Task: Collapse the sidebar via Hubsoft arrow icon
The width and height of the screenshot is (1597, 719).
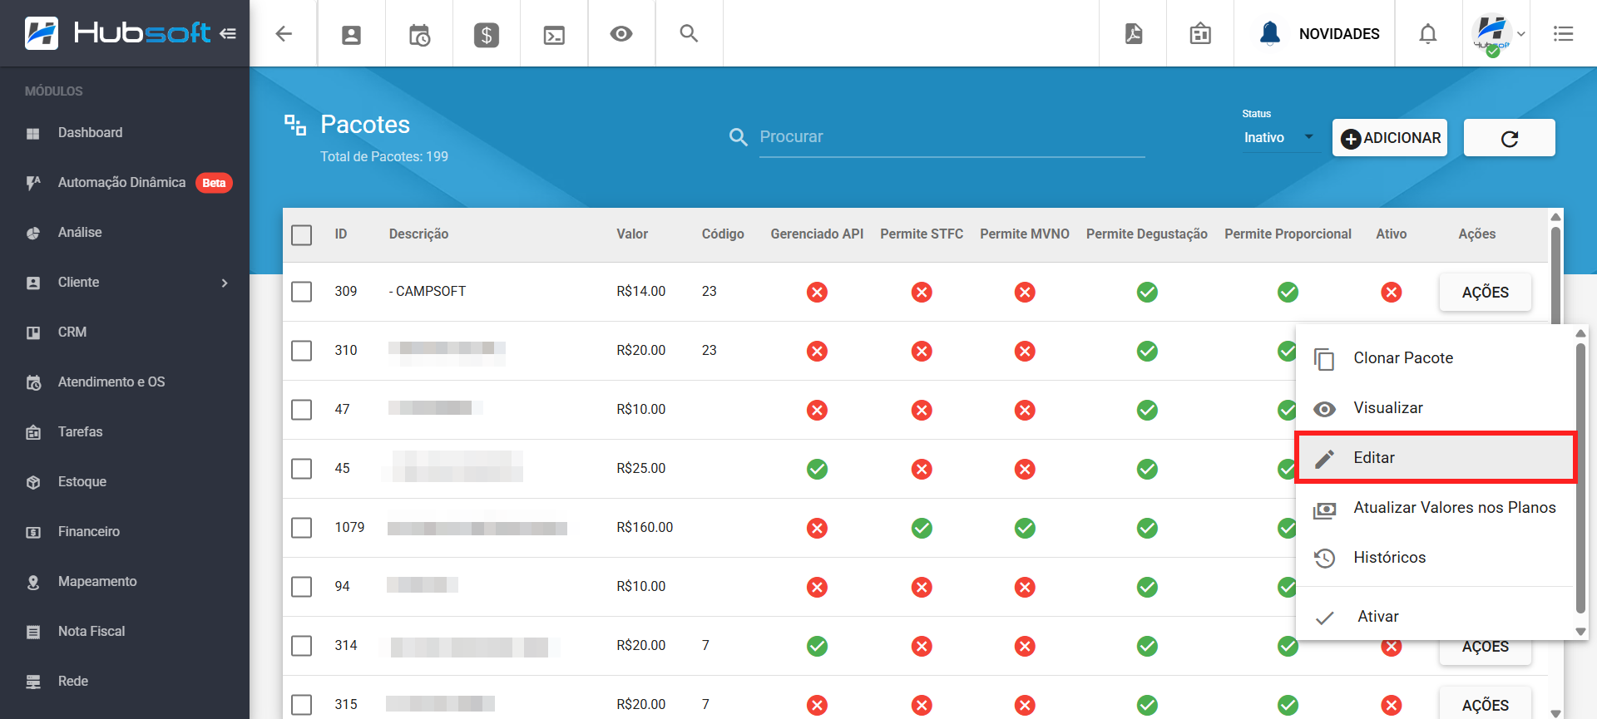Action: pyautogui.click(x=228, y=33)
